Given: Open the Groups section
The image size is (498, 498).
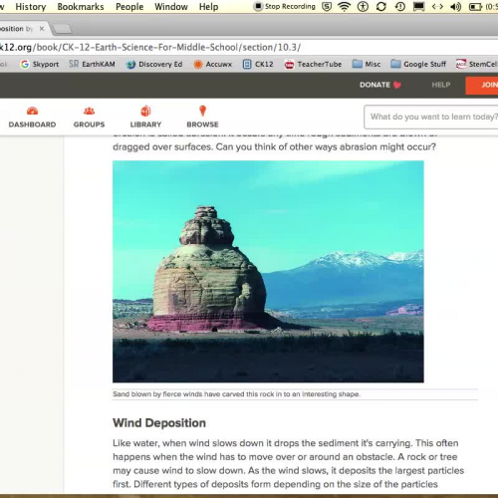Looking at the screenshot, I should tap(89, 118).
